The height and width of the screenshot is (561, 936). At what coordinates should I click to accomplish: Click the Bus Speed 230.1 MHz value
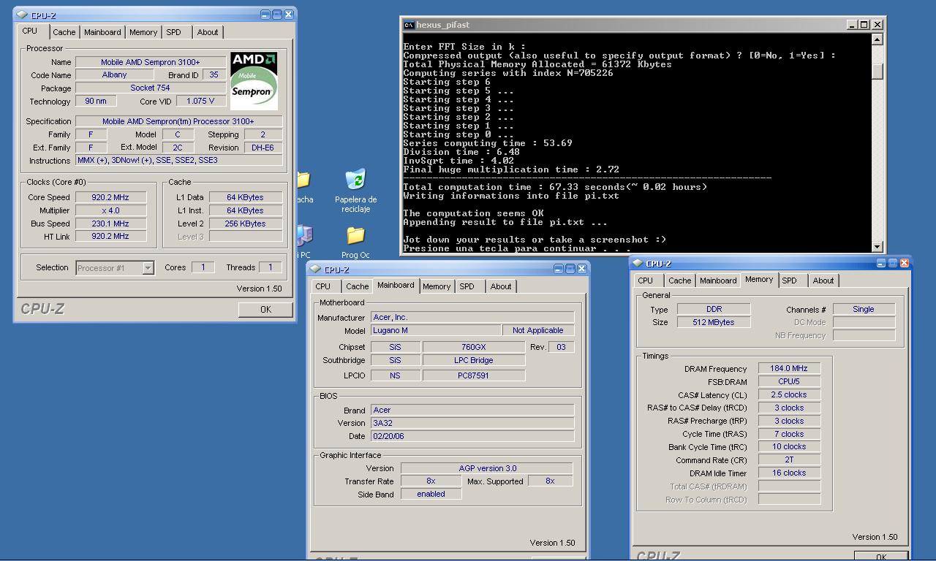tap(110, 224)
